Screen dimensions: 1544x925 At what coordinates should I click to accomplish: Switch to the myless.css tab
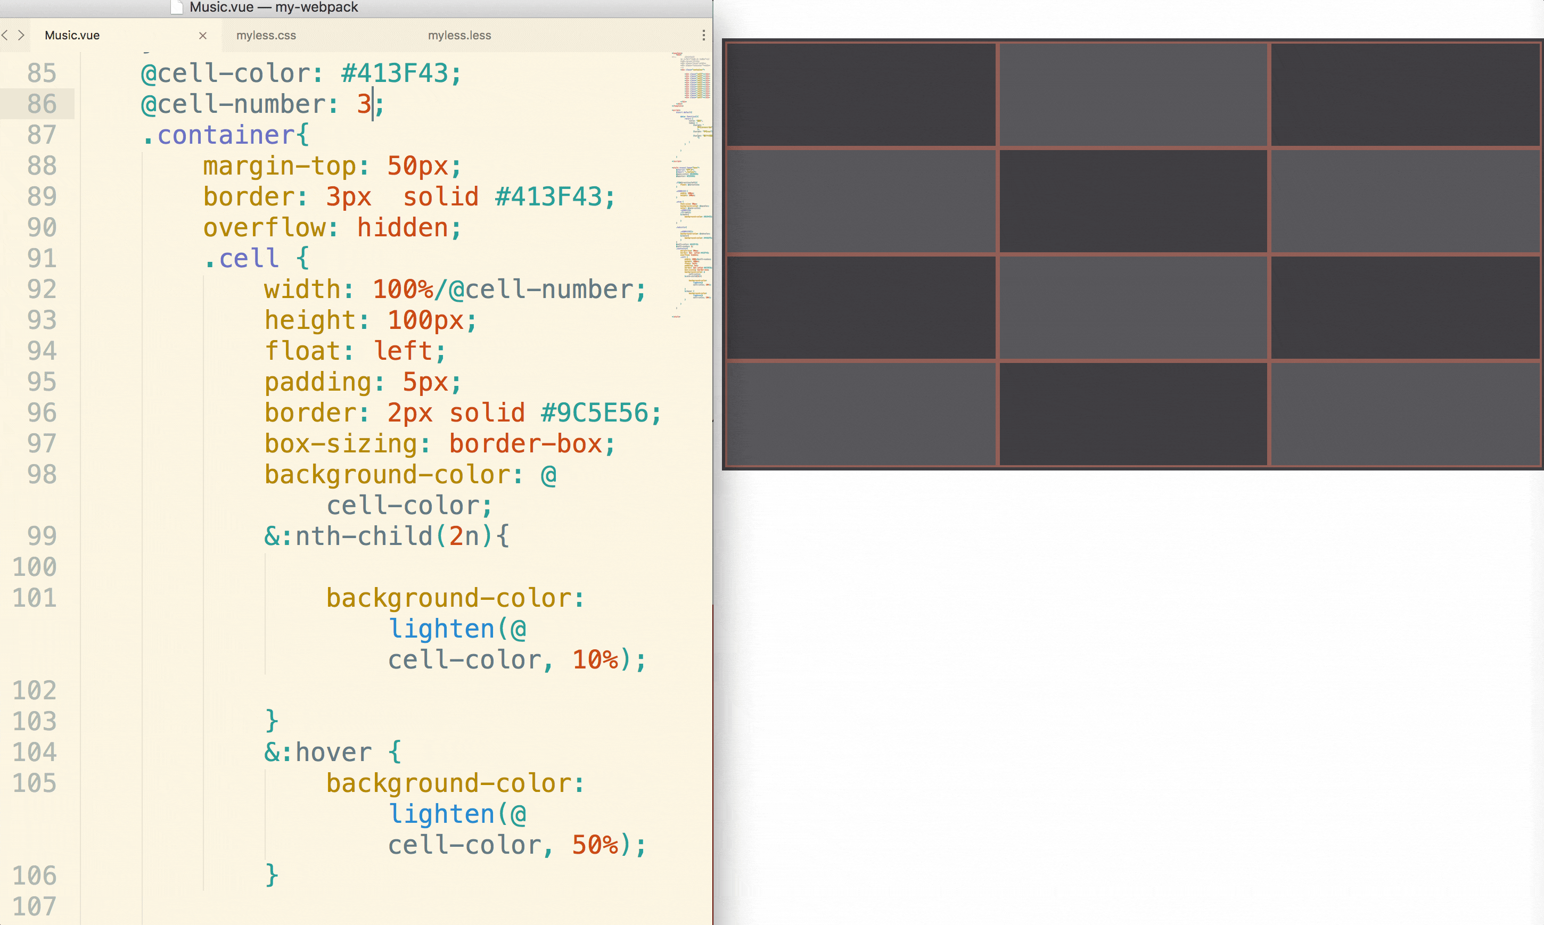point(266,36)
